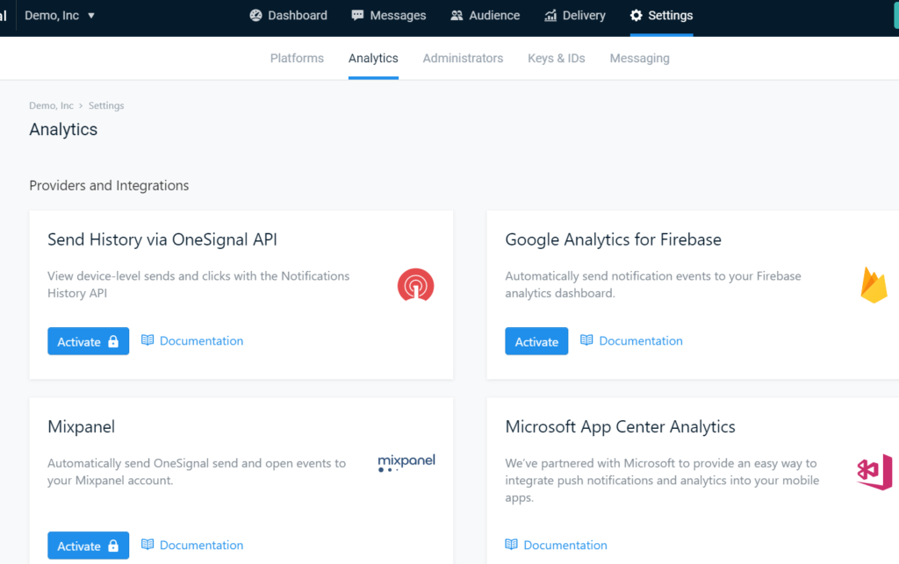Click book icon beside Firebase Documentation

tap(586, 340)
